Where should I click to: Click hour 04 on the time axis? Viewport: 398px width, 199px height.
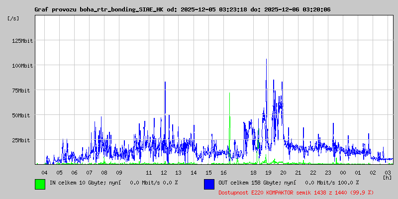click(44, 172)
